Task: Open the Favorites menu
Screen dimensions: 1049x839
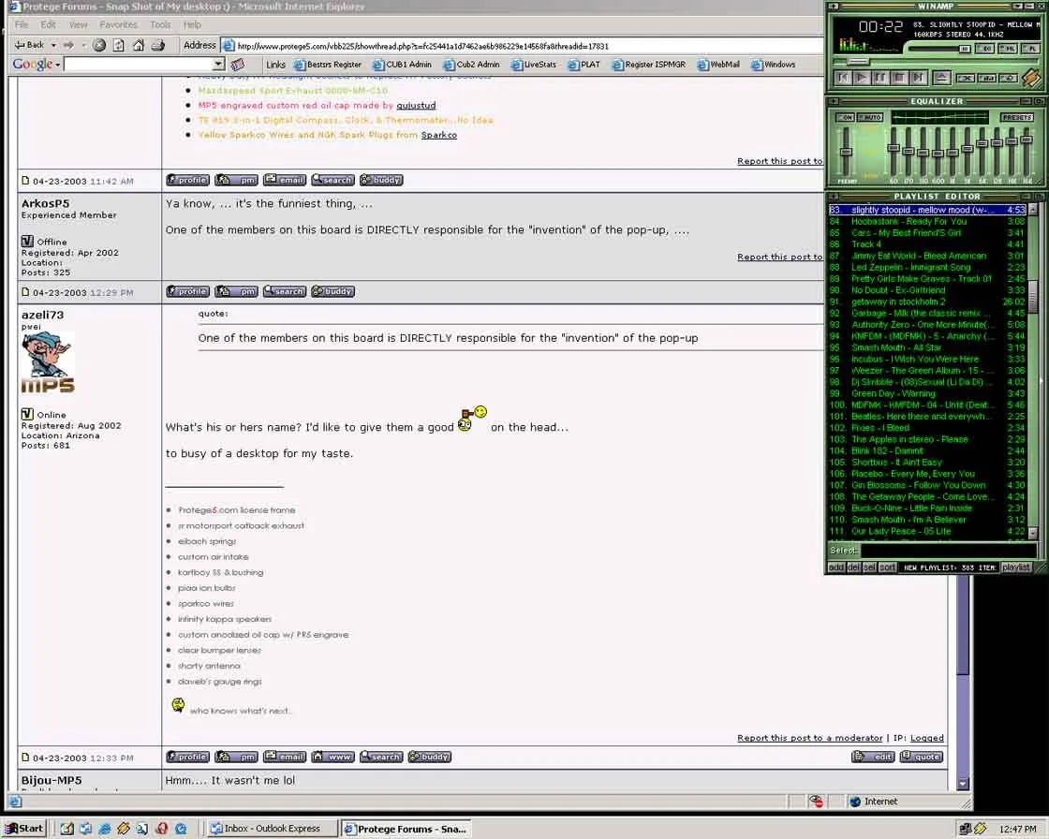Action: [118, 24]
